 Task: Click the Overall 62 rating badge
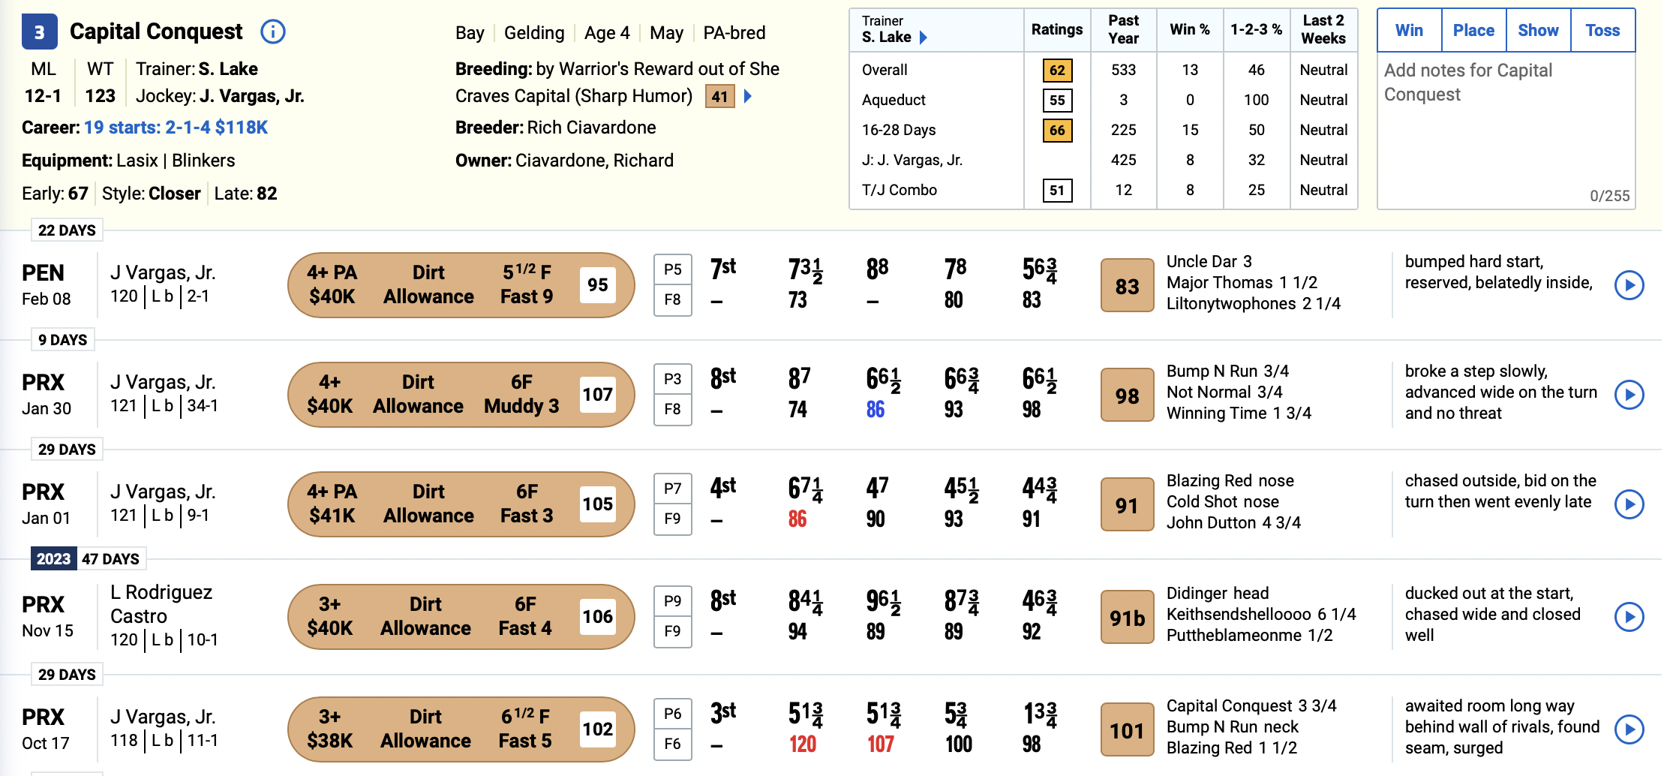click(1057, 70)
